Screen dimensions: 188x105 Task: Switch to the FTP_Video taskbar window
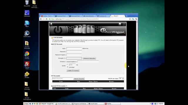(x=63, y=104)
